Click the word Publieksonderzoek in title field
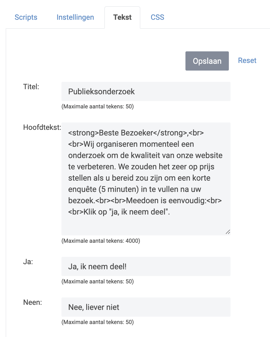The height and width of the screenshot is (337, 270). point(101,91)
